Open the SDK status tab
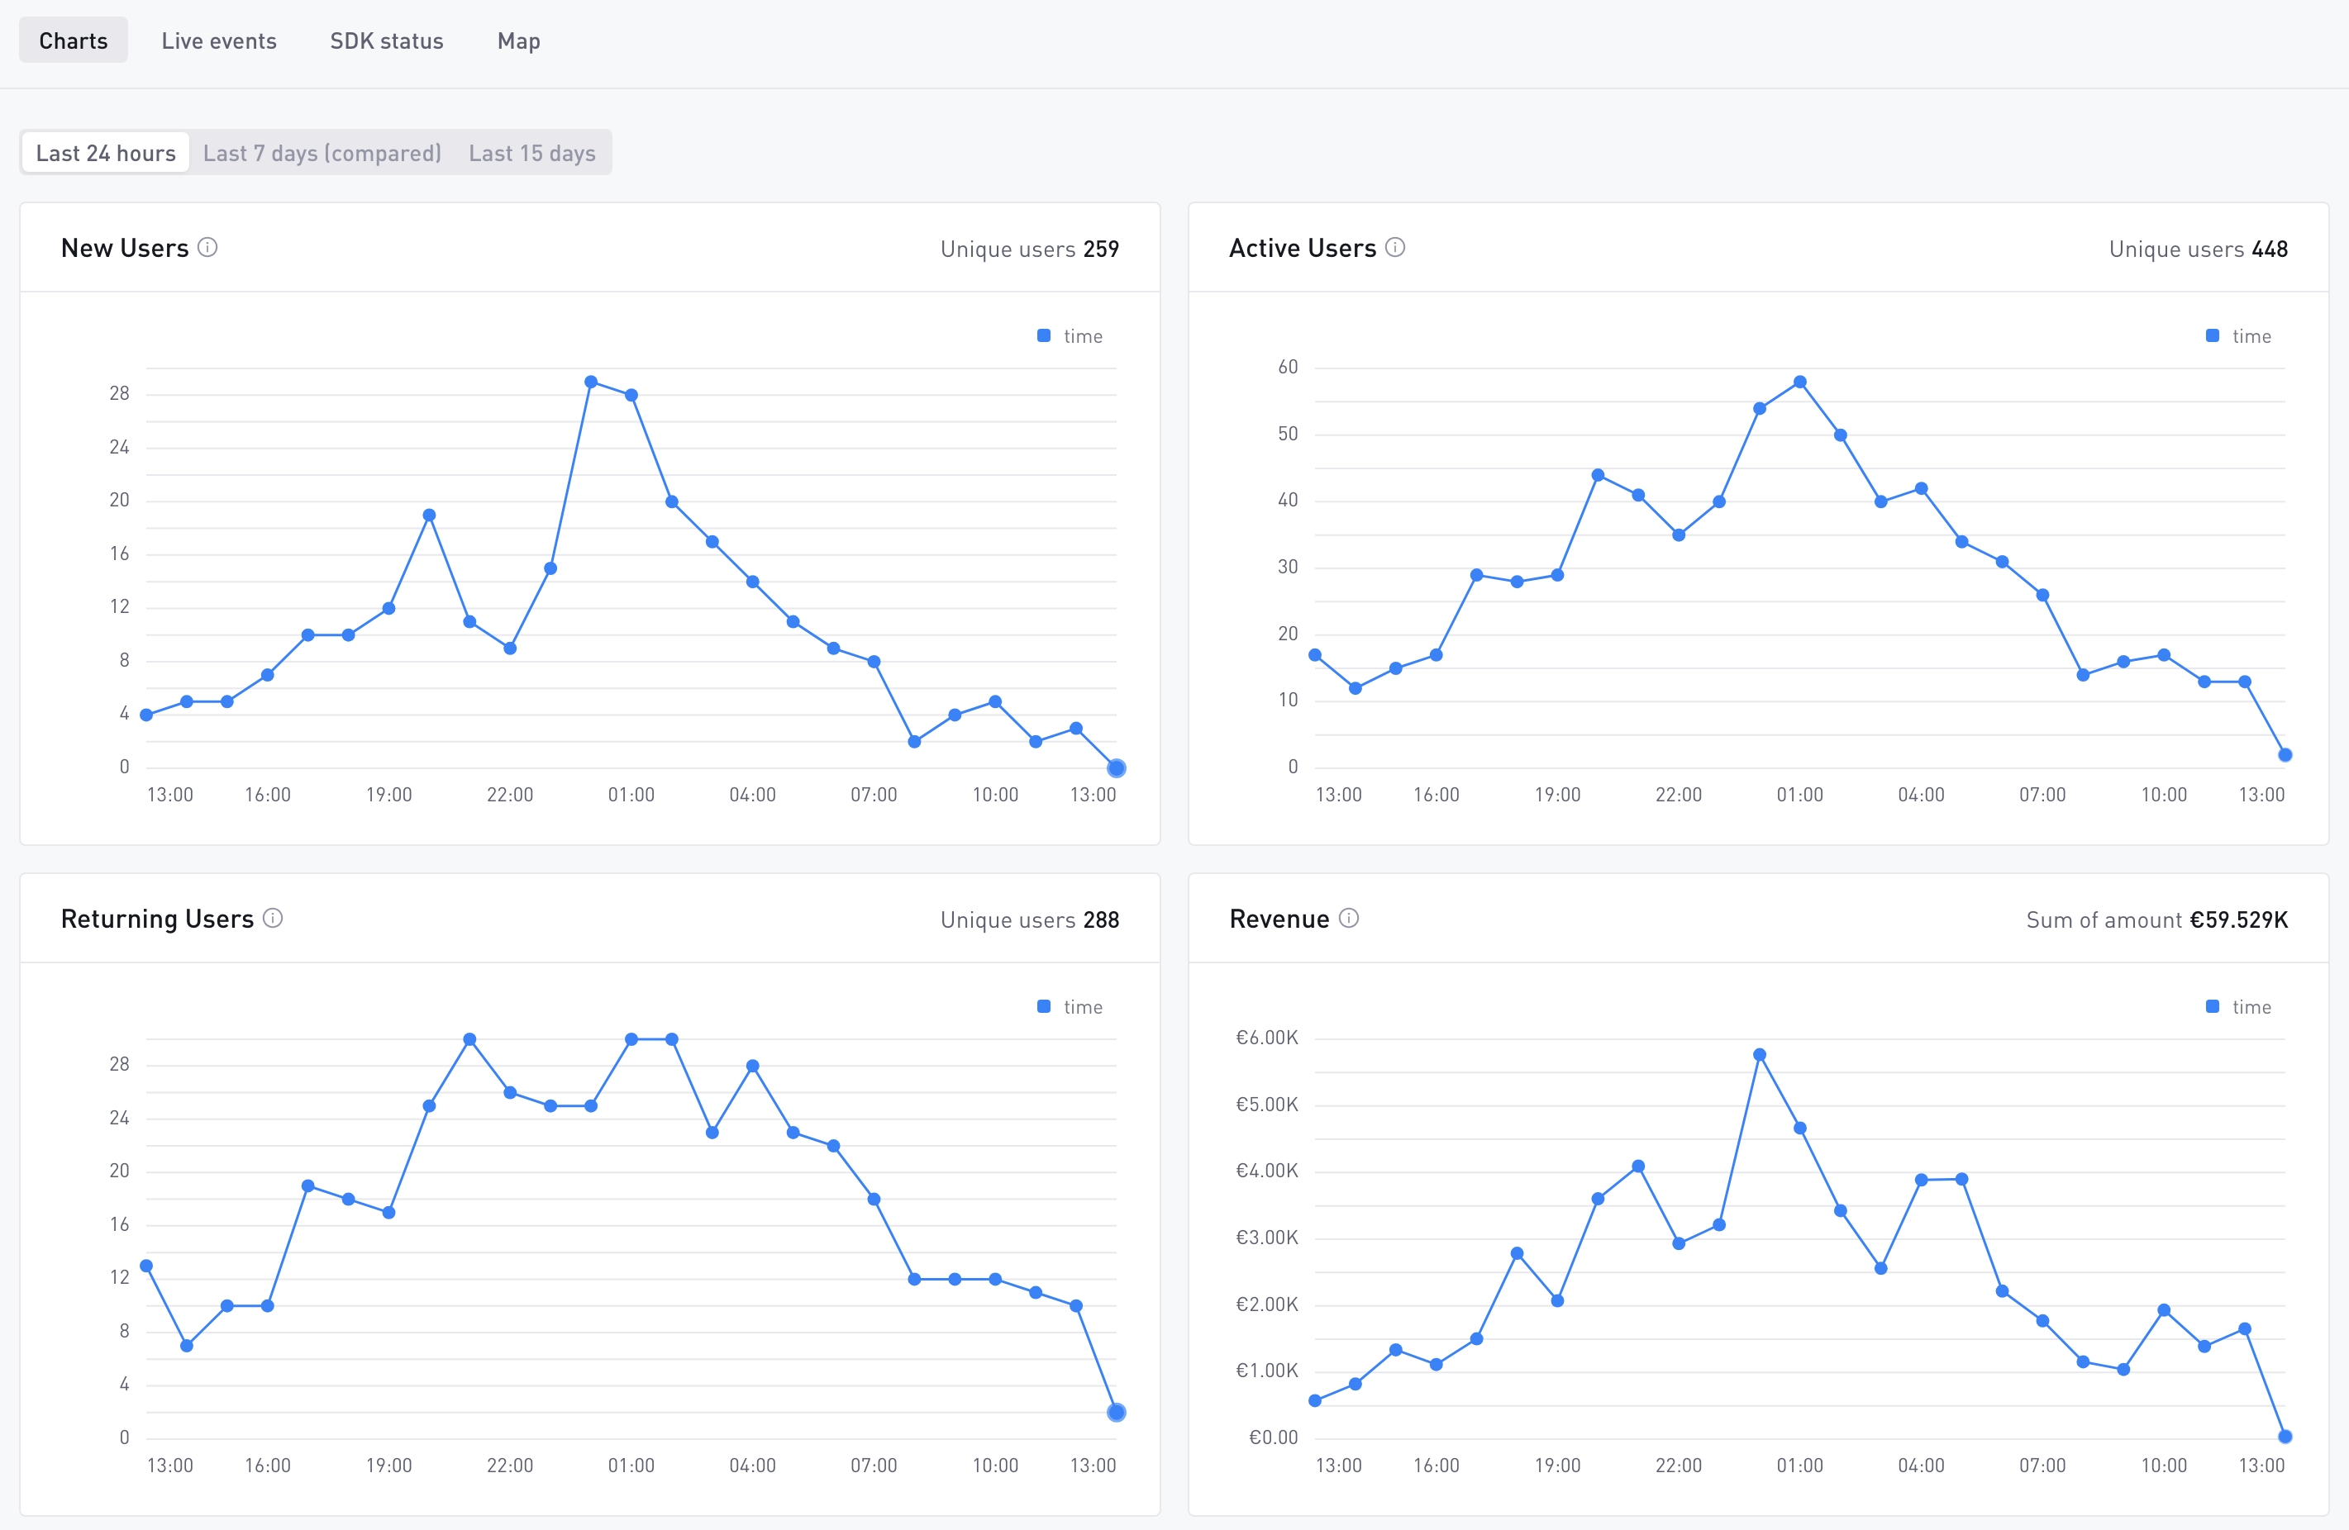 (x=386, y=40)
